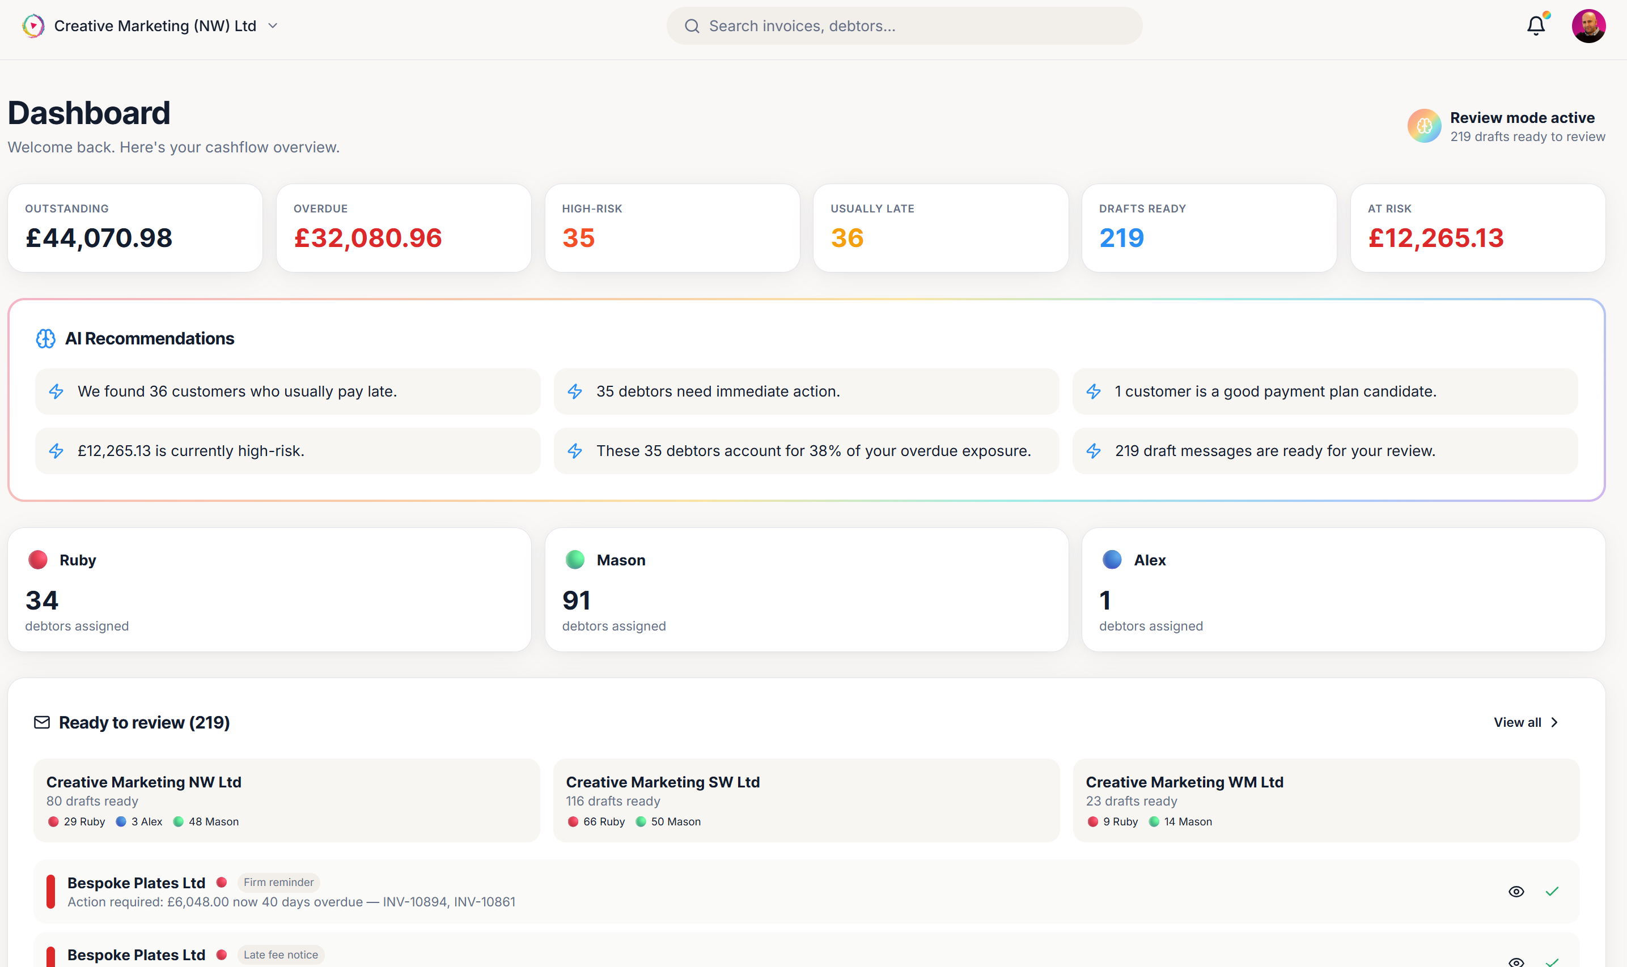
Task: Open the company switcher dropdown
Action: click(273, 26)
